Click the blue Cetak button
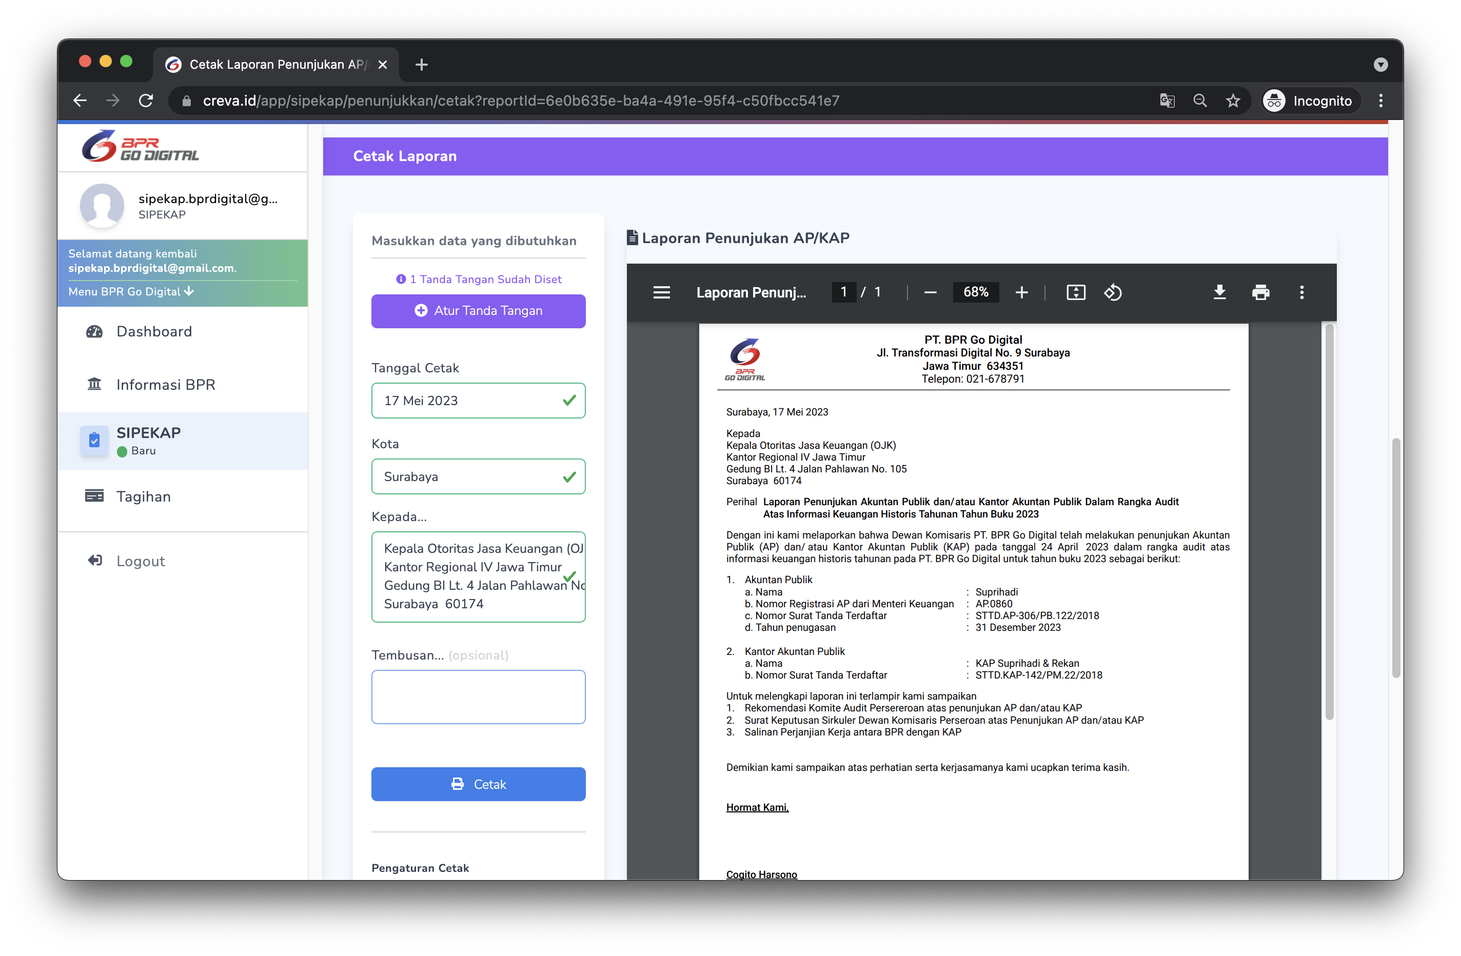The width and height of the screenshot is (1461, 956). click(x=478, y=784)
